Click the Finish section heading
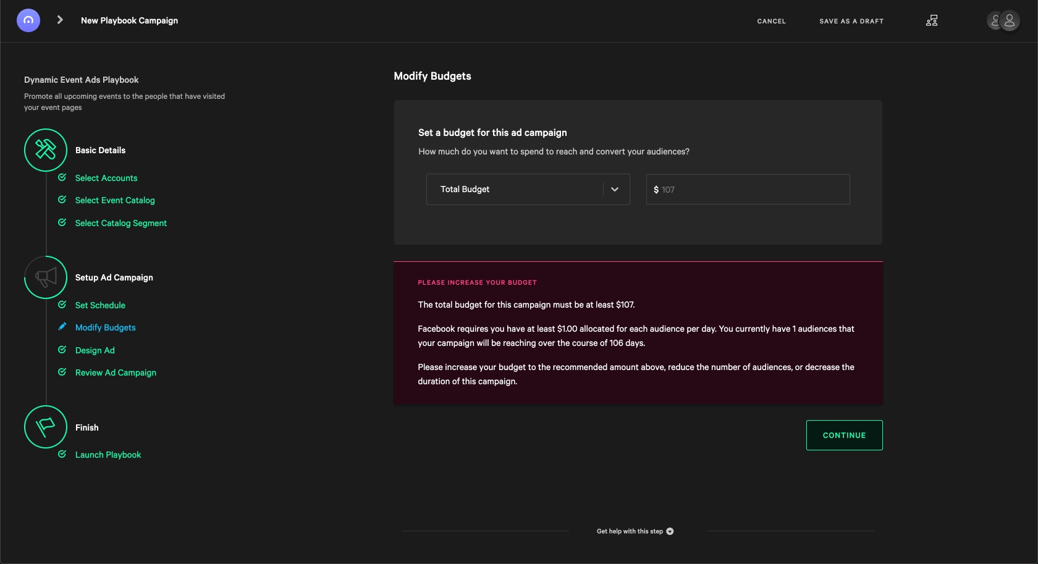 click(87, 427)
